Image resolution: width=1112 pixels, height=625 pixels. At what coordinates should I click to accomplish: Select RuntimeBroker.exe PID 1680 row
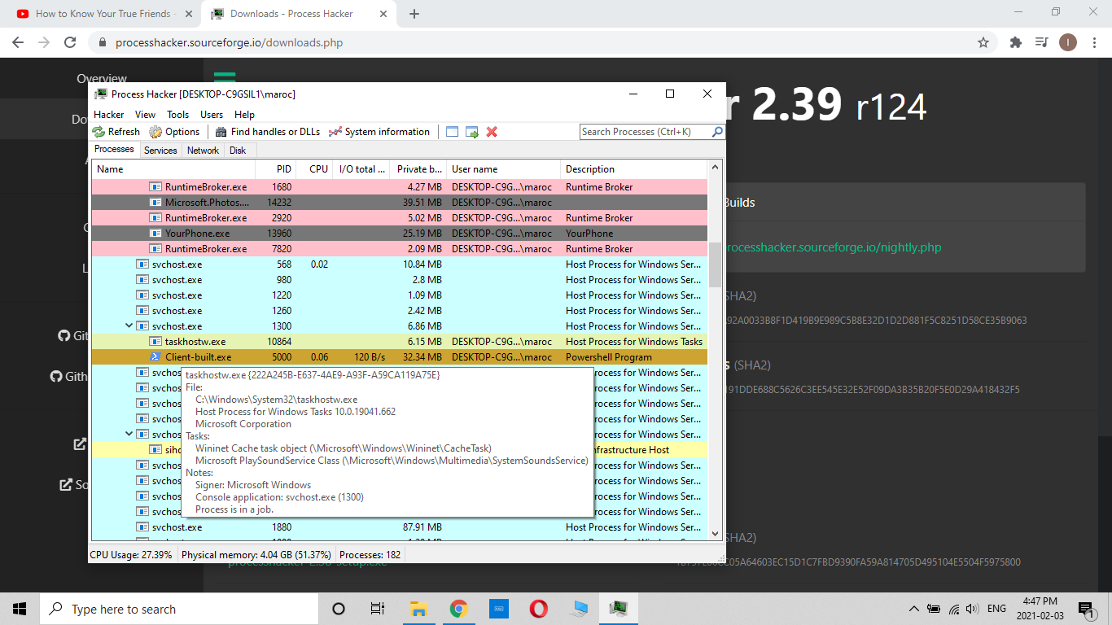click(x=399, y=187)
